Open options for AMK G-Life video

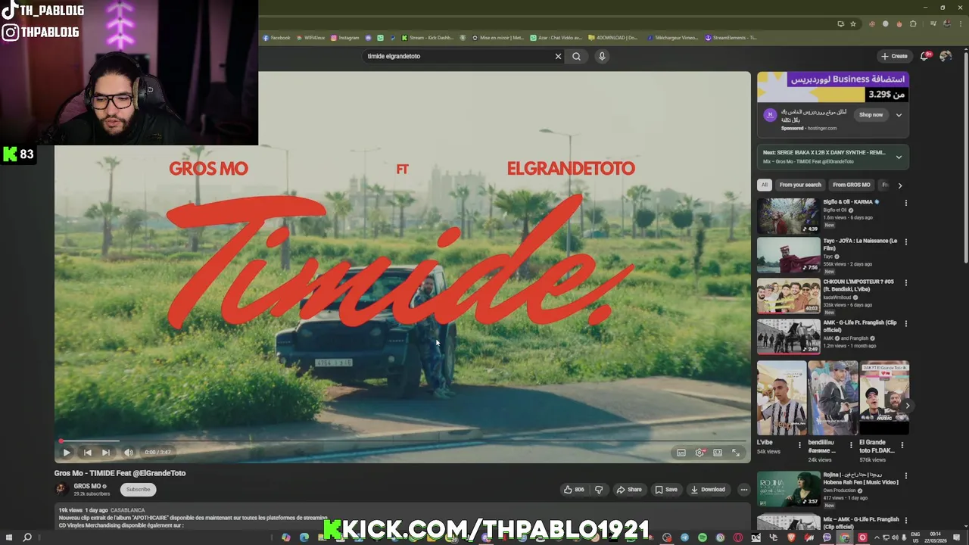pyautogui.click(x=905, y=324)
